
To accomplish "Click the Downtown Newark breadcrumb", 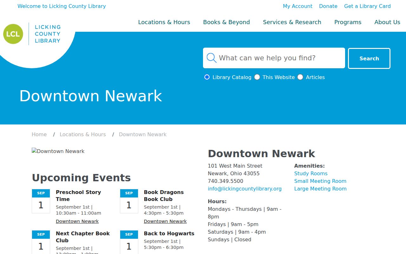I will coord(143,134).
